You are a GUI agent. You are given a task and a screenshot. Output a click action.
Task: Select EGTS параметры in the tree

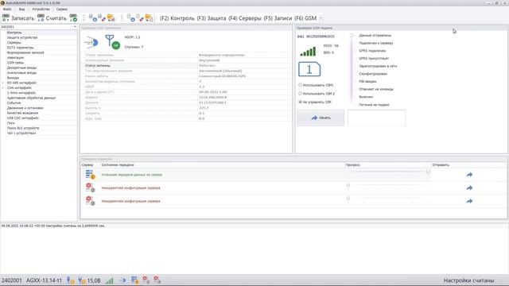pyautogui.click(x=20, y=48)
